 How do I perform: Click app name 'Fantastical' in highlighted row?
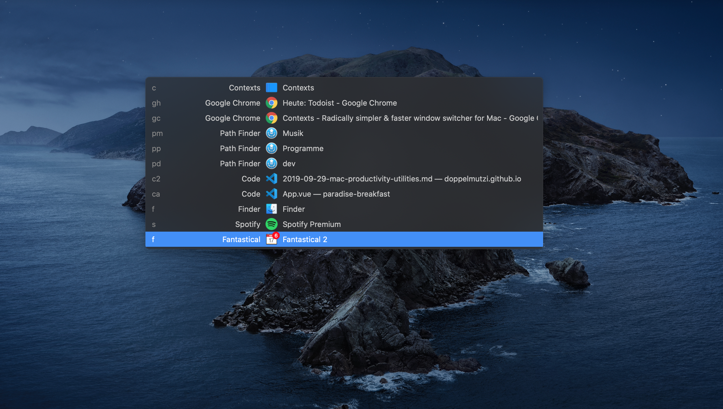tap(241, 240)
